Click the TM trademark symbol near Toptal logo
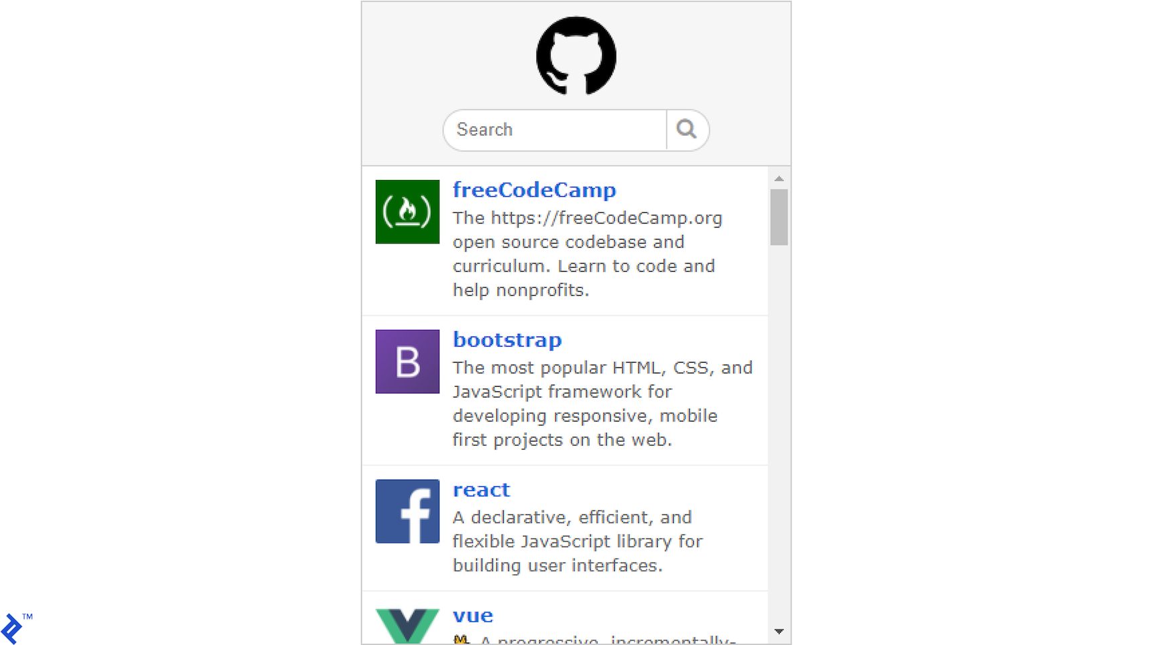The height and width of the screenshot is (645, 1152). pyautogui.click(x=27, y=617)
